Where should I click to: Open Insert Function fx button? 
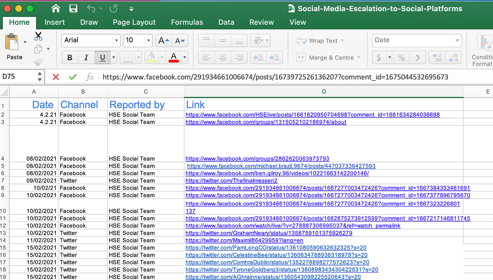(90, 77)
